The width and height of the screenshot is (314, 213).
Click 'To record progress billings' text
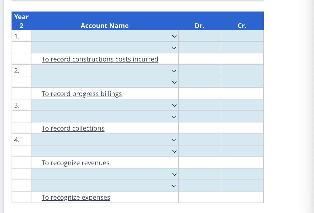[82, 94]
